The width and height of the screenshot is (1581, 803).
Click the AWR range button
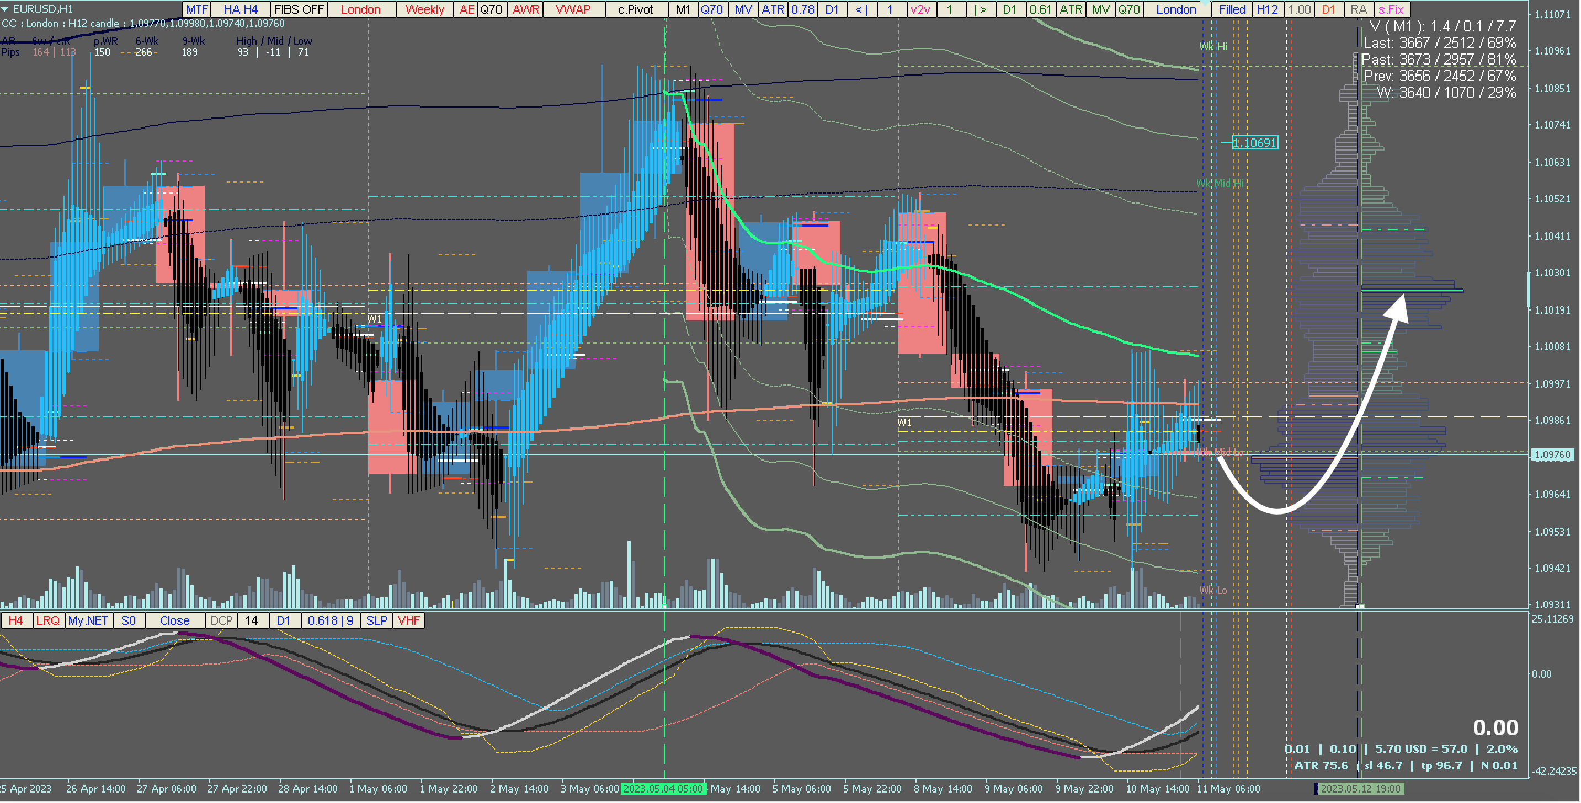pos(525,9)
